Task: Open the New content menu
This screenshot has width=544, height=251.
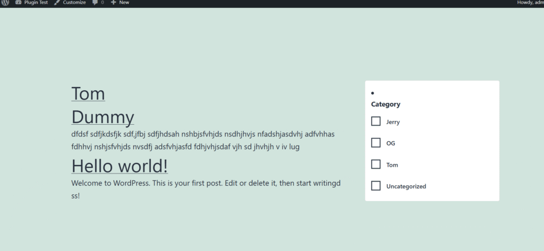Action: point(120,3)
